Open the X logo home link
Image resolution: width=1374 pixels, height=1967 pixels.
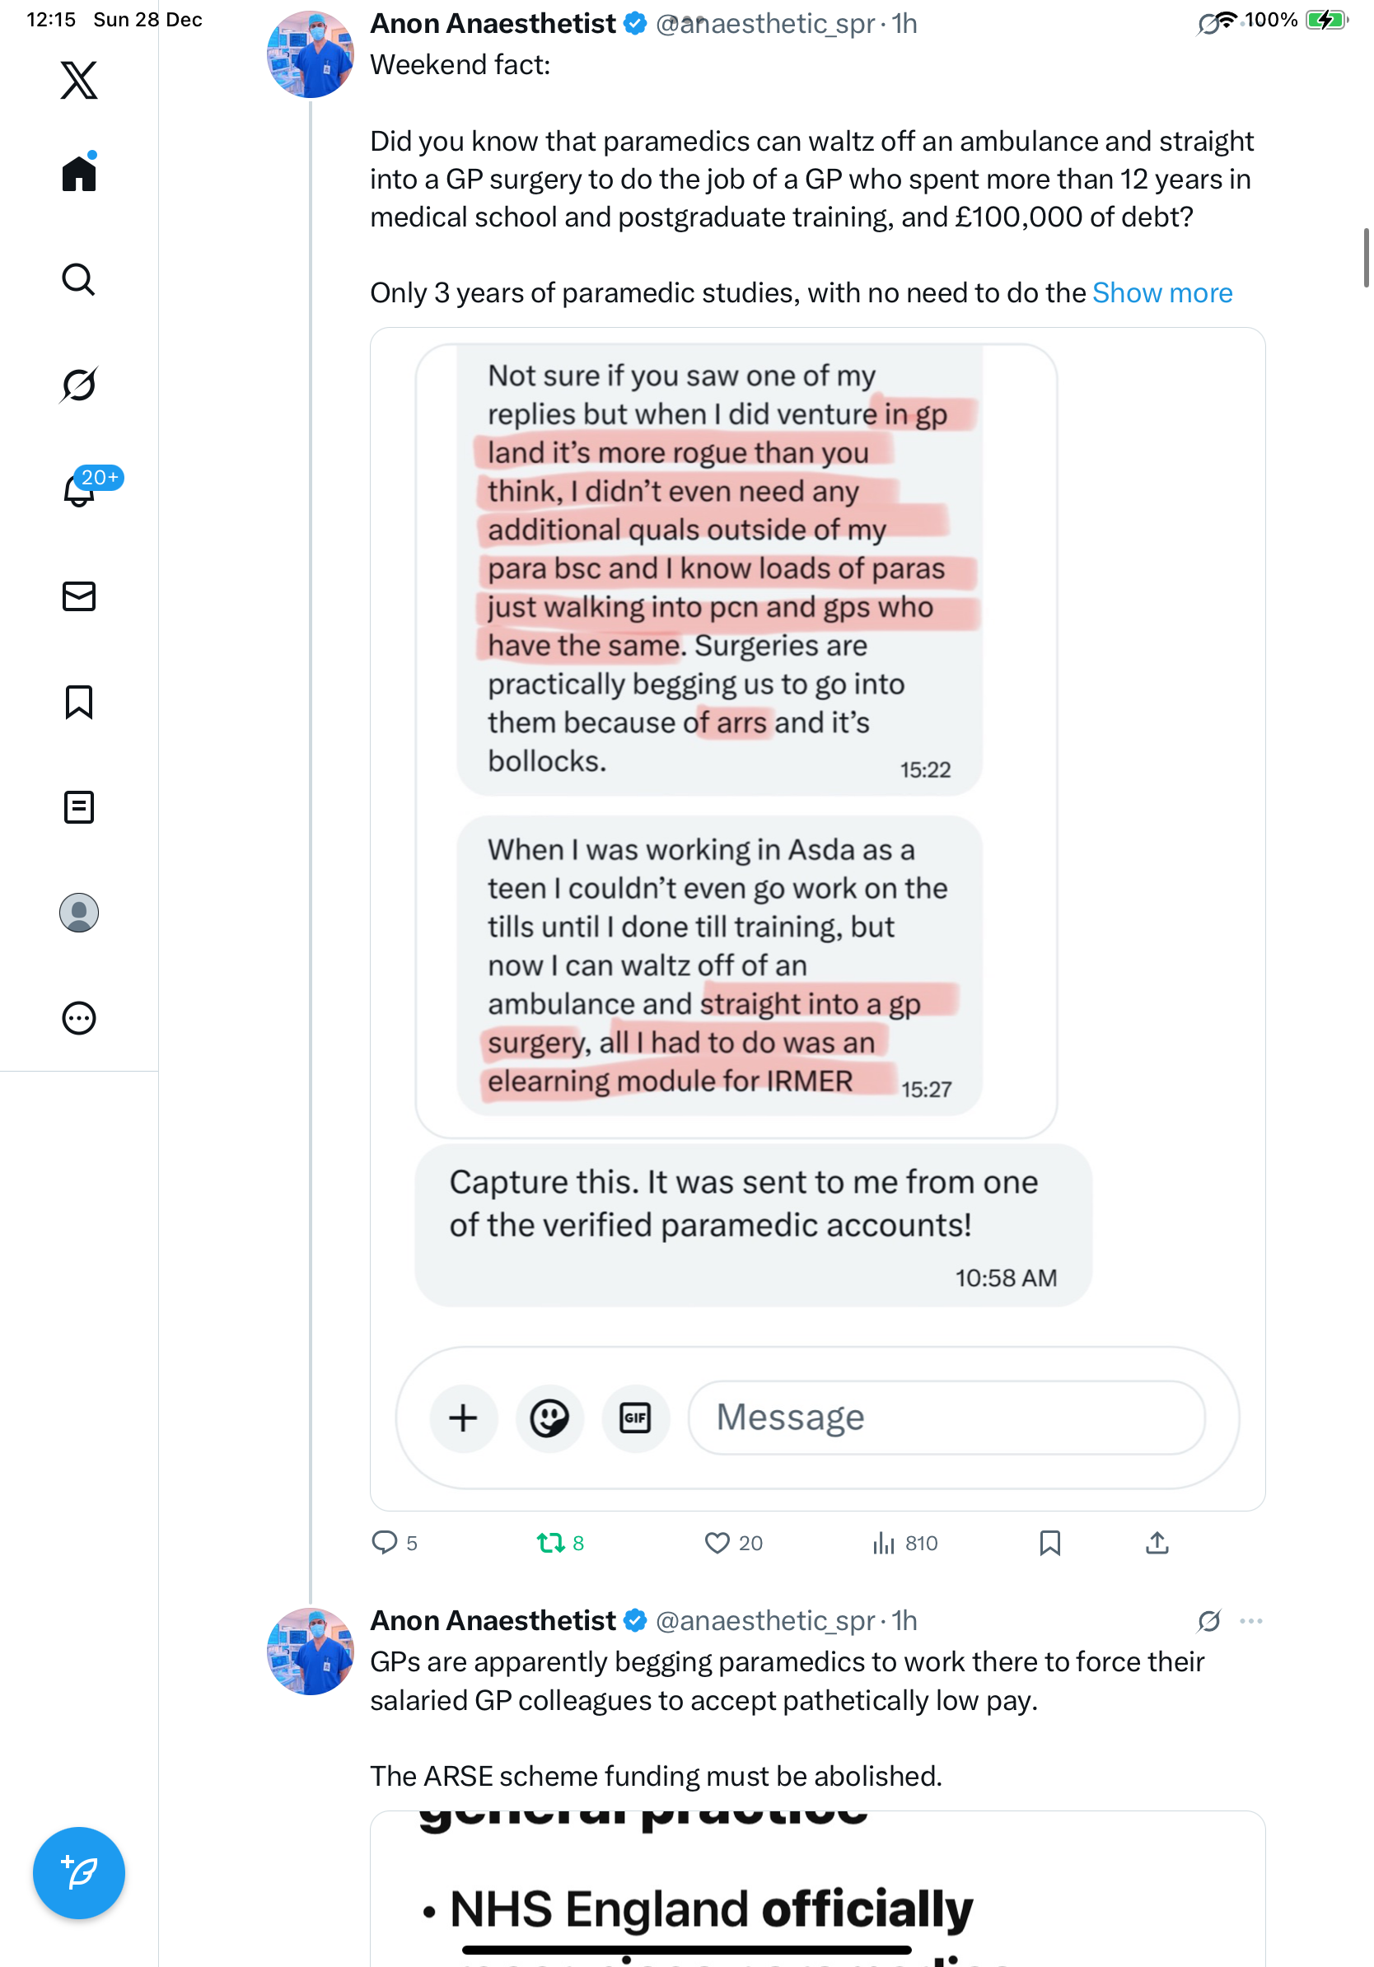(x=79, y=81)
